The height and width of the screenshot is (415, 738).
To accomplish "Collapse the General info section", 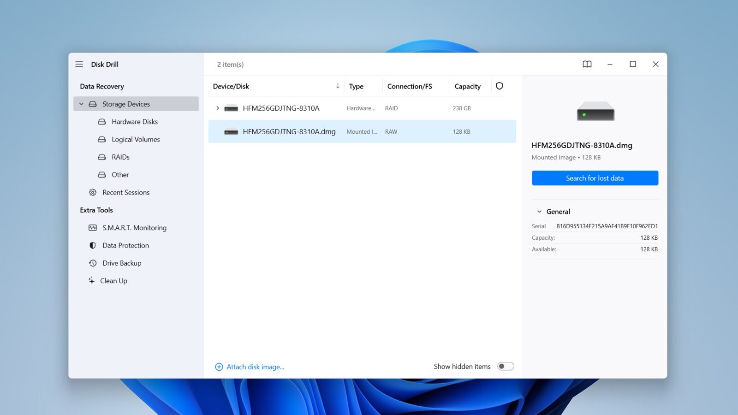I will (x=539, y=211).
